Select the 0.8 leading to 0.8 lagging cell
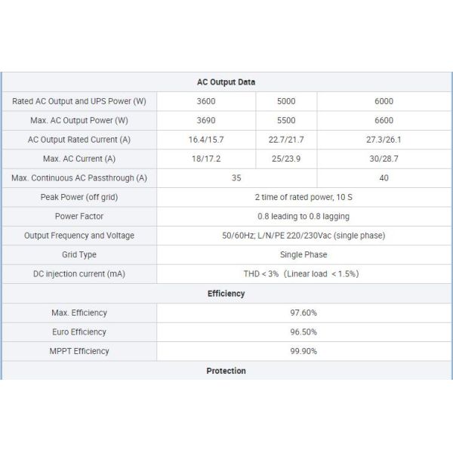The height and width of the screenshot is (453, 453). [x=304, y=216]
